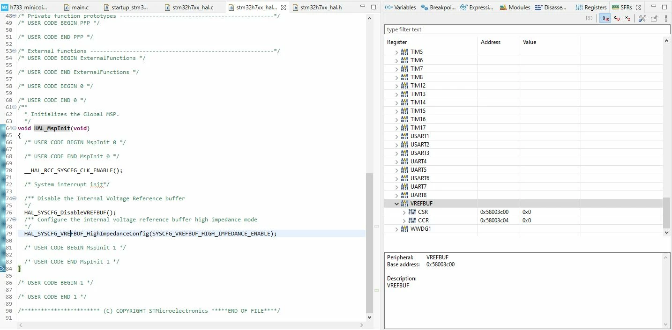Select address cell 0x58003c04
Viewport: 672px width, 330px height.
(x=494, y=220)
